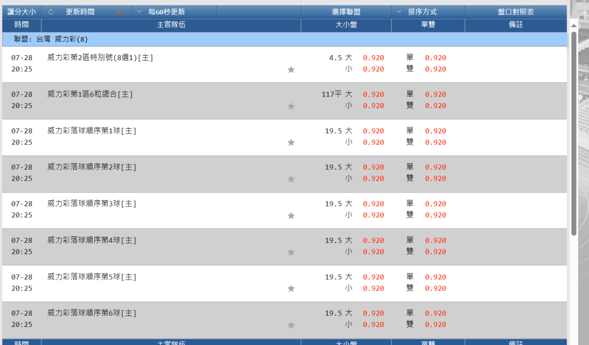Favorite star for 威力彩第2區特別號 row
589x345 pixels.
tap(291, 69)
